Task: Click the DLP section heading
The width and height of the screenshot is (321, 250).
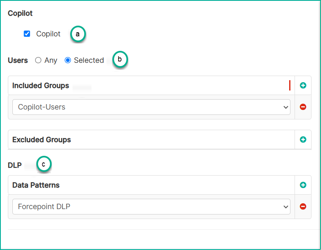Action: 14,165
